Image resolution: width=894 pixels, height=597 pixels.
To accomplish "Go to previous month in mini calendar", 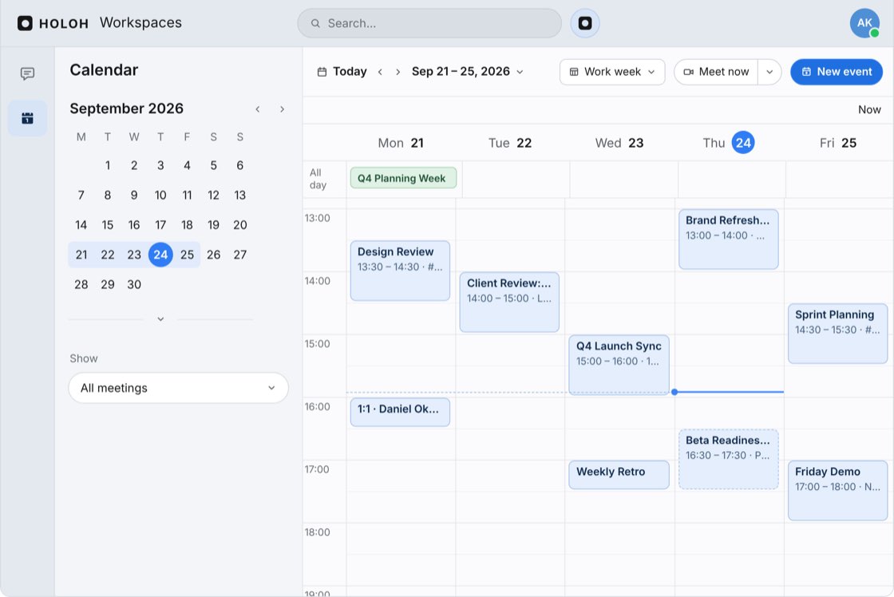I will pos(258,109).
